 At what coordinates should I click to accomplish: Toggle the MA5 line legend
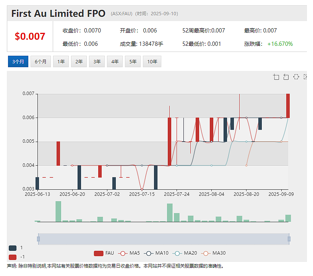pos(129,253)
